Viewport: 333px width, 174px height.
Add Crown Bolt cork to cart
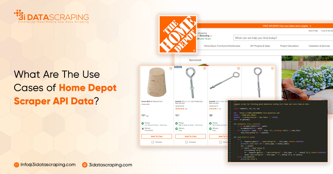157,136
